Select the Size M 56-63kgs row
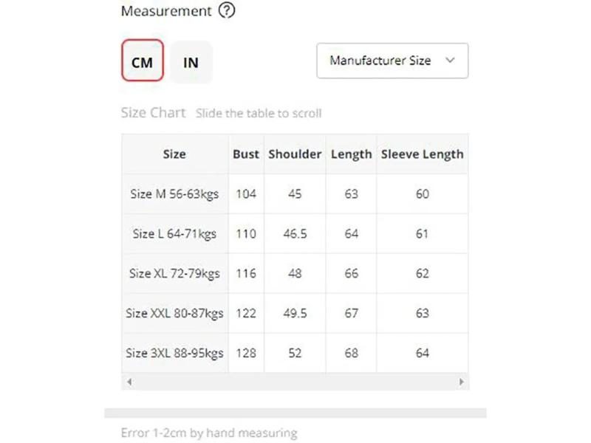 (x=295, y=193)
